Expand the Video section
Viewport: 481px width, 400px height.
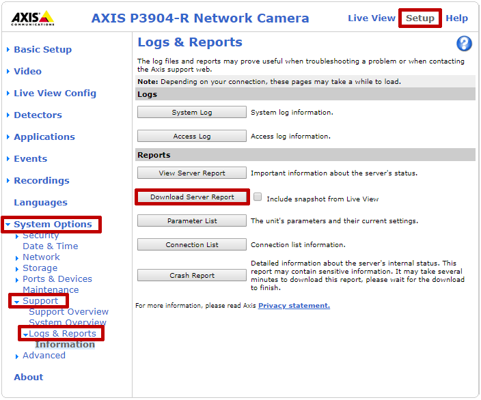tap(27, 71)
